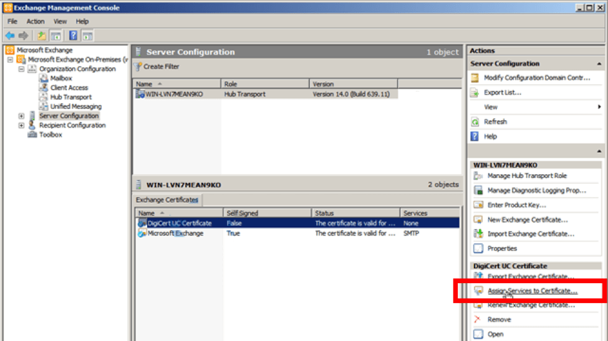This screenshot has width=608, height=341.
Task: Click the Create Filter funnel icon
Action: point(138,67)
